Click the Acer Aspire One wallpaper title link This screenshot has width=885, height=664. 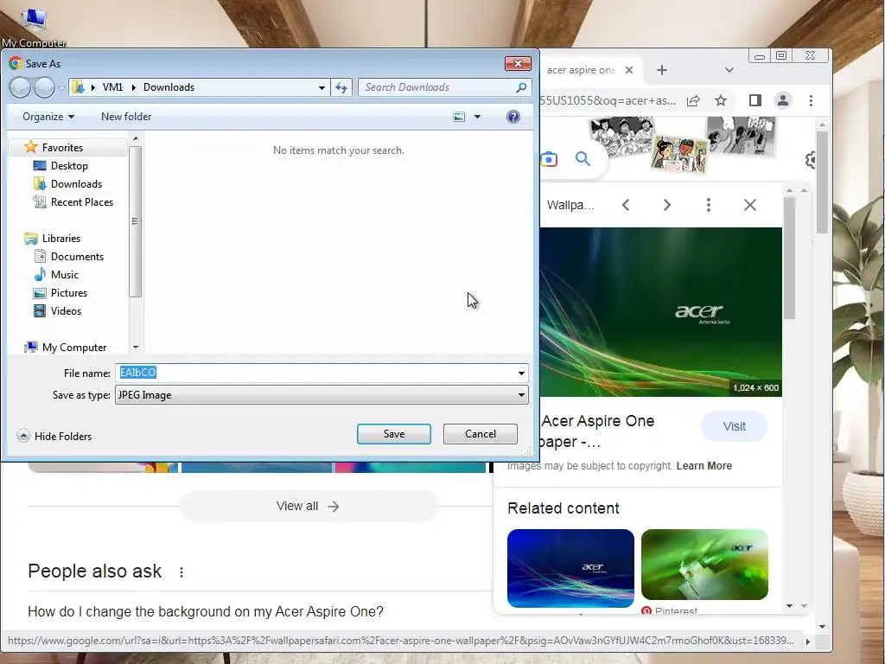coord(596,431)
